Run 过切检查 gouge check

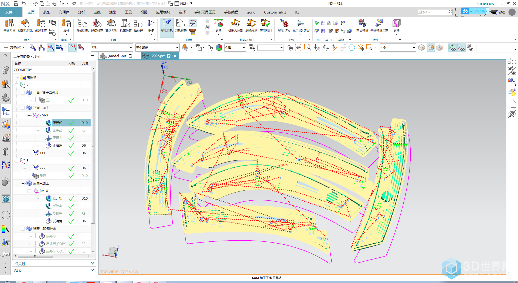97,26
